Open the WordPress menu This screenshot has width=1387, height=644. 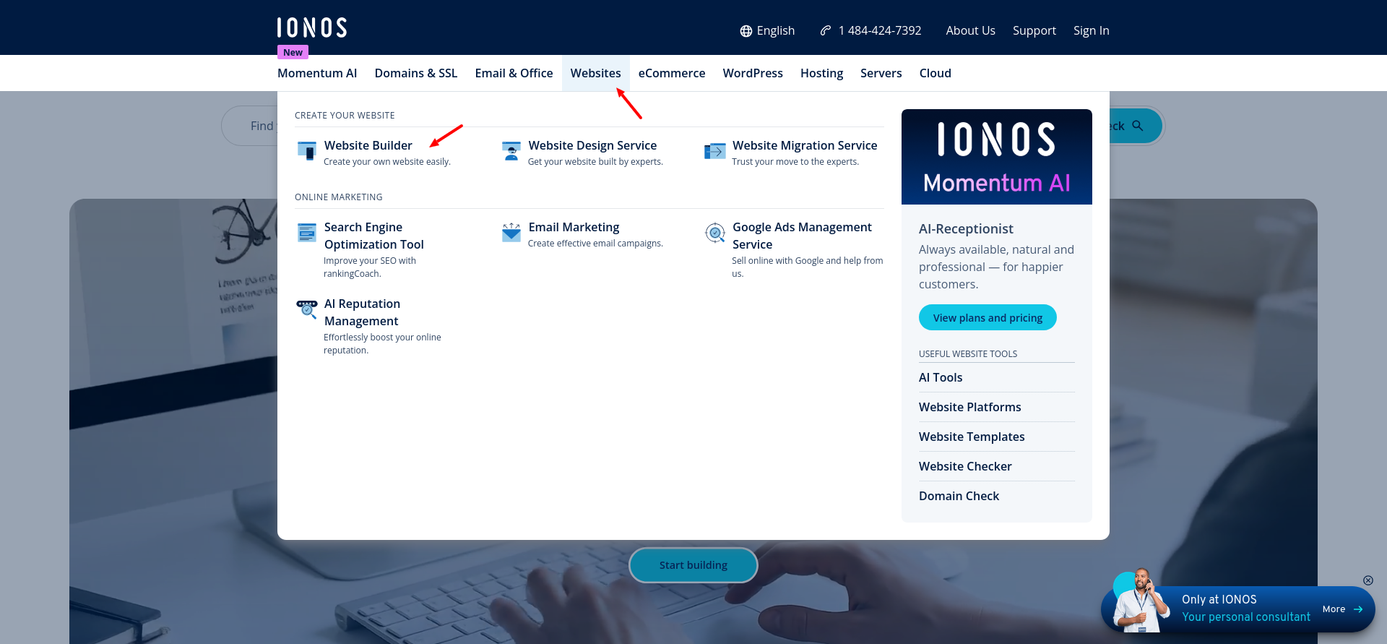753,73
